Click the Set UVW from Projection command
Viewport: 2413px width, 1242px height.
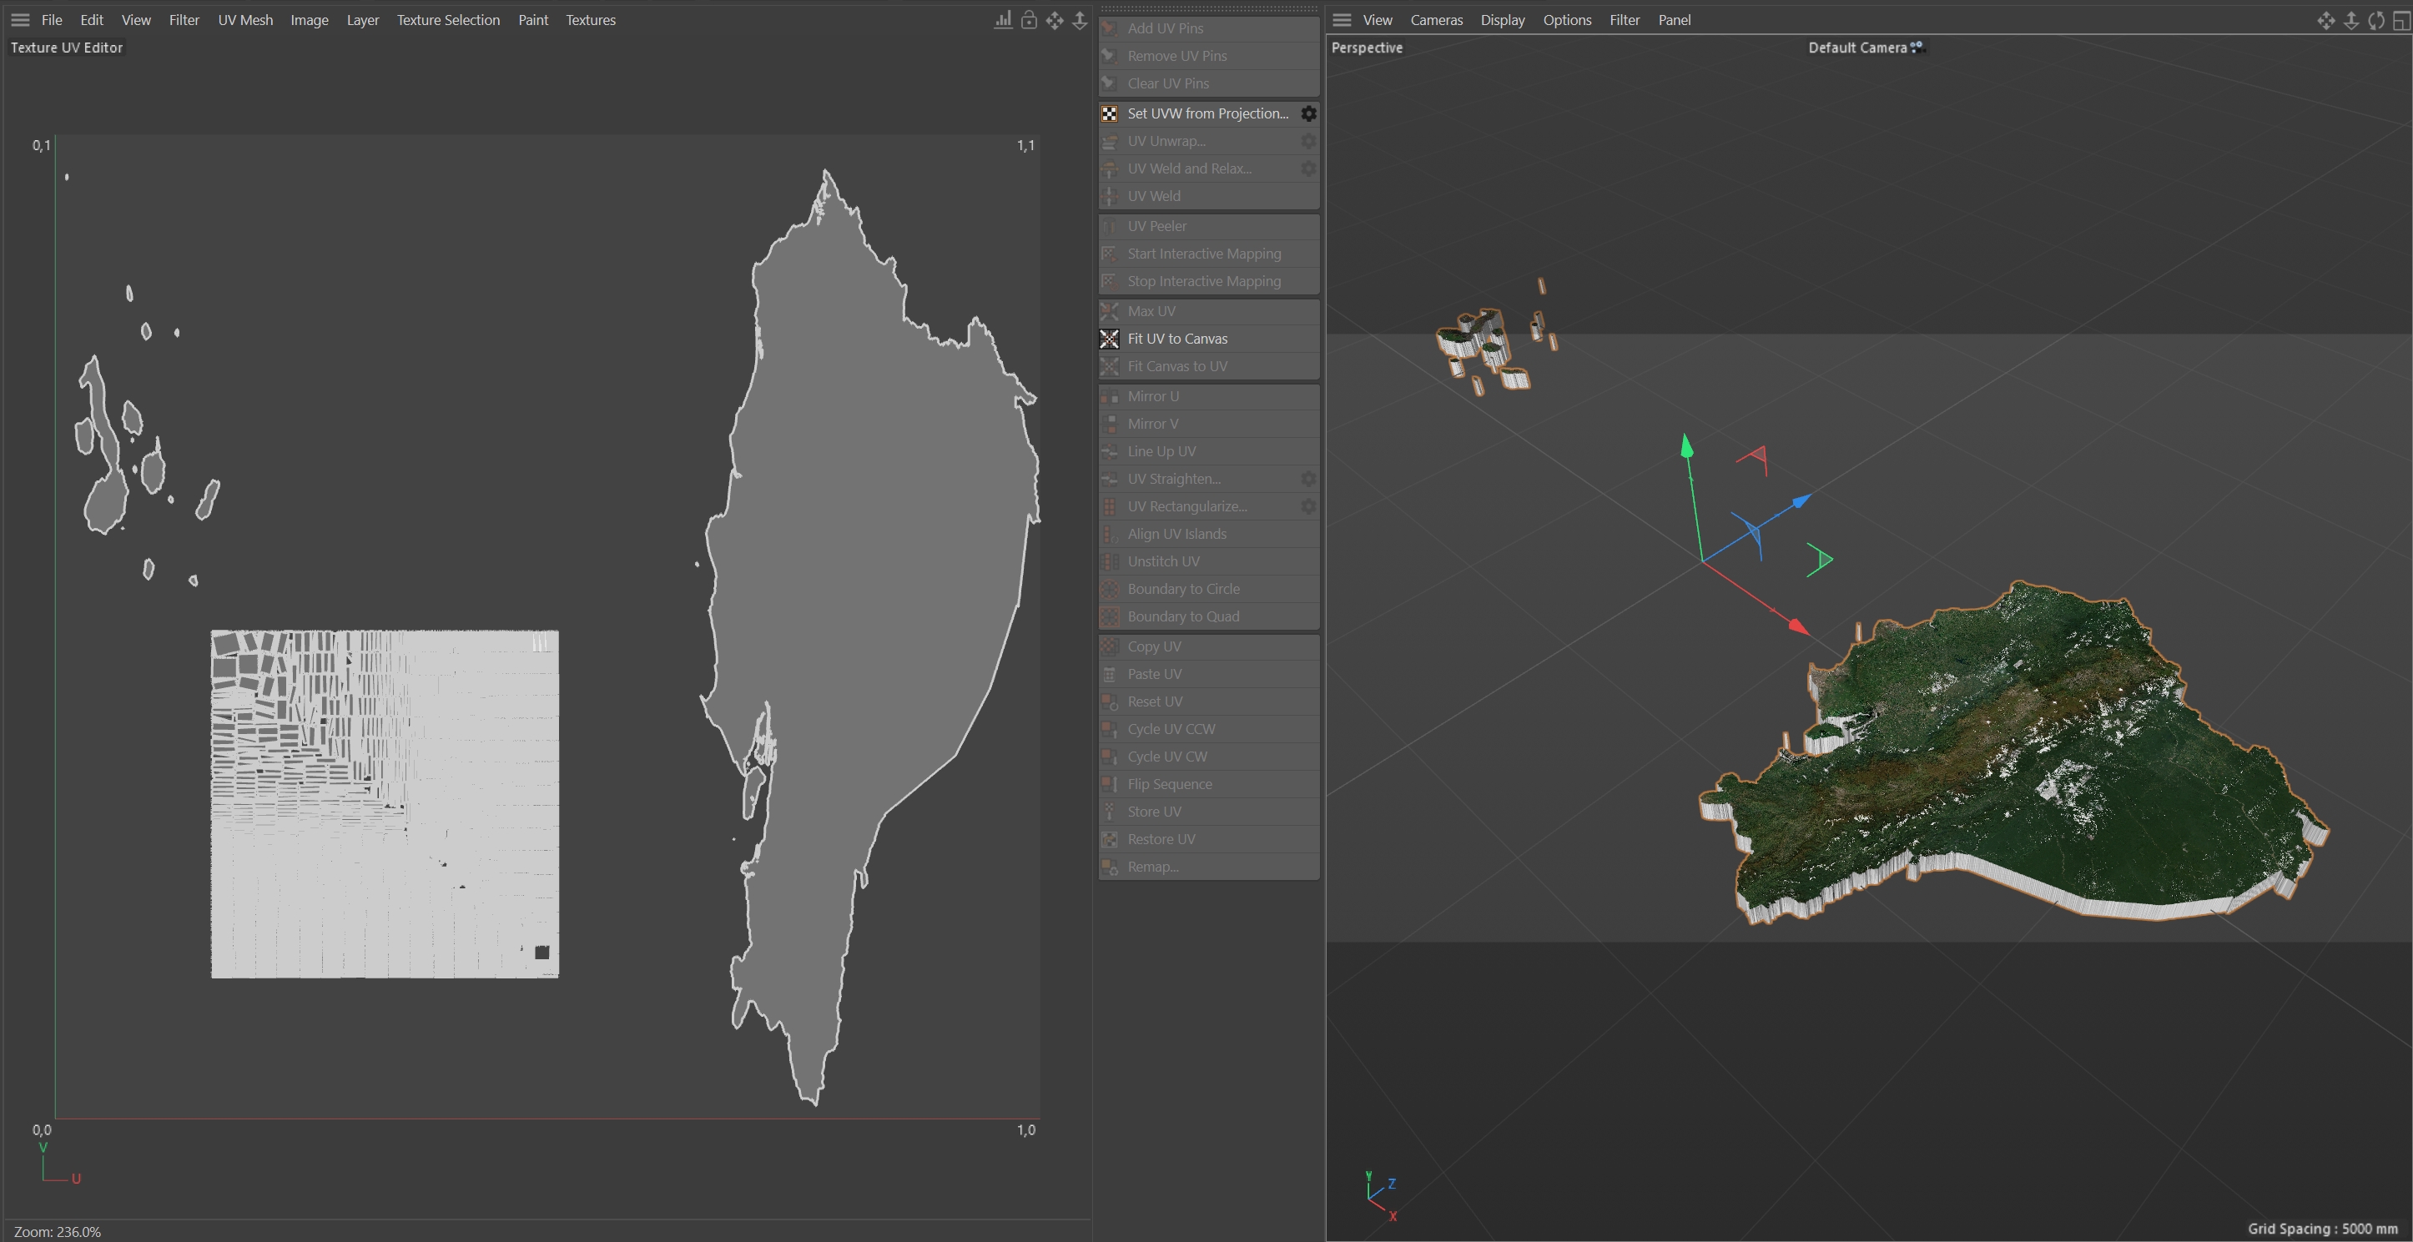tap(1207, 113)
